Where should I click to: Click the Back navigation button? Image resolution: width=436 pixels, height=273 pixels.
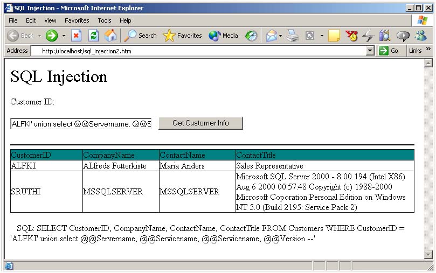pyautogui.click(x=20, y=36)
